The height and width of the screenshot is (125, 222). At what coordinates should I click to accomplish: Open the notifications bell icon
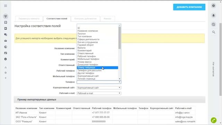214,15
